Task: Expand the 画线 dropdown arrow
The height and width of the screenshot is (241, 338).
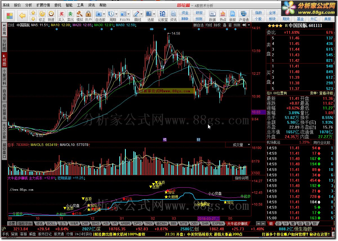Action: tap(142, 13)
